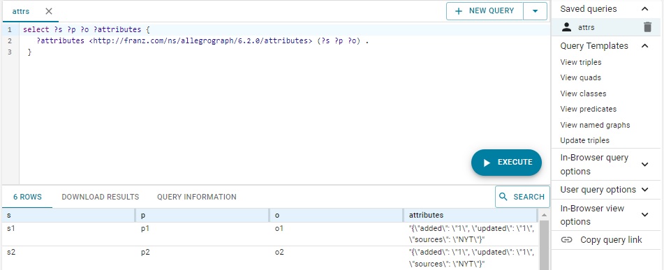This screenshot has width=664, height=270.
Task: Choose the Update triples template
Action: click(x=585, y=140)
